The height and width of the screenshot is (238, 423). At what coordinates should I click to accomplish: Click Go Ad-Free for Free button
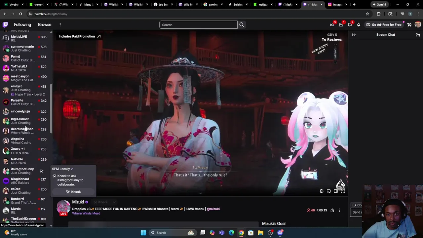(x=384, y=25)
